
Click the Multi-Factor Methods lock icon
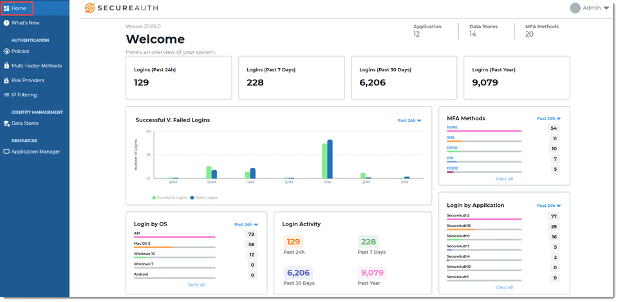click(x=6, y=66)
